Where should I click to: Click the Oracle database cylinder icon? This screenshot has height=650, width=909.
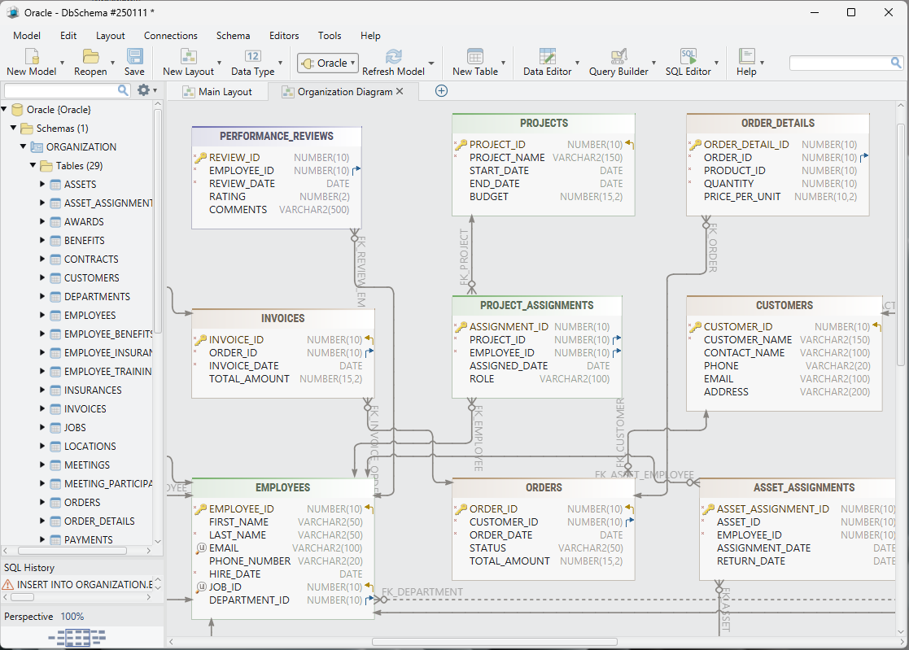click(17, 110)
